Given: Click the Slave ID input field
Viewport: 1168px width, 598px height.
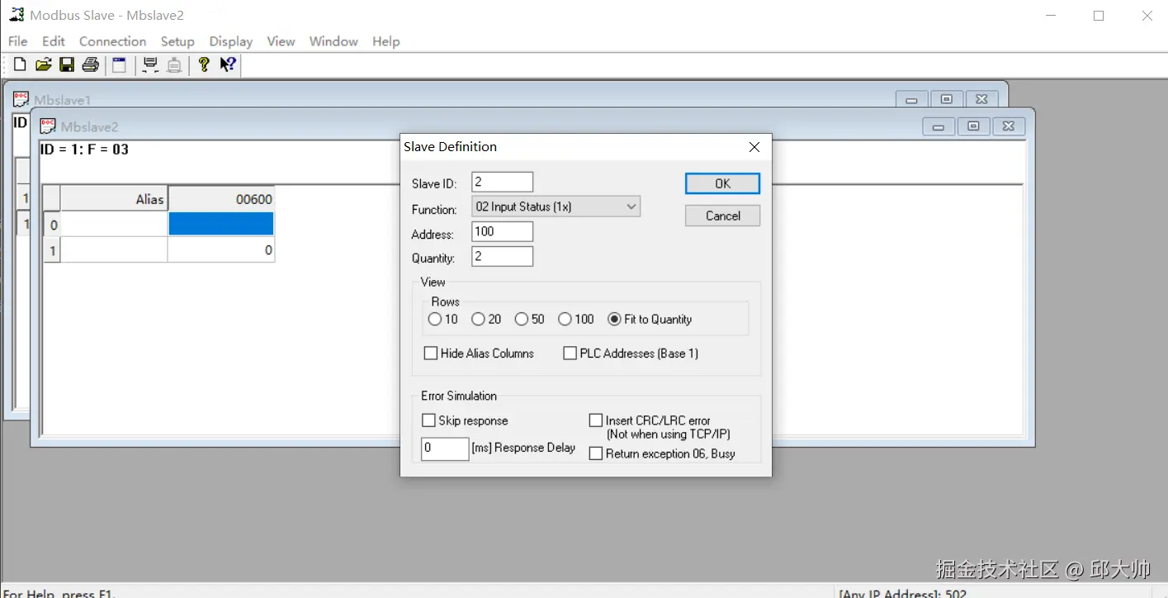Looking at the screenshot, I should click(502, 183).
